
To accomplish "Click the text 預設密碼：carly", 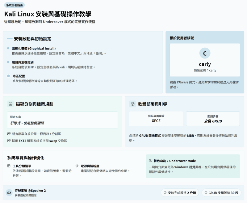I will [205, 70].
